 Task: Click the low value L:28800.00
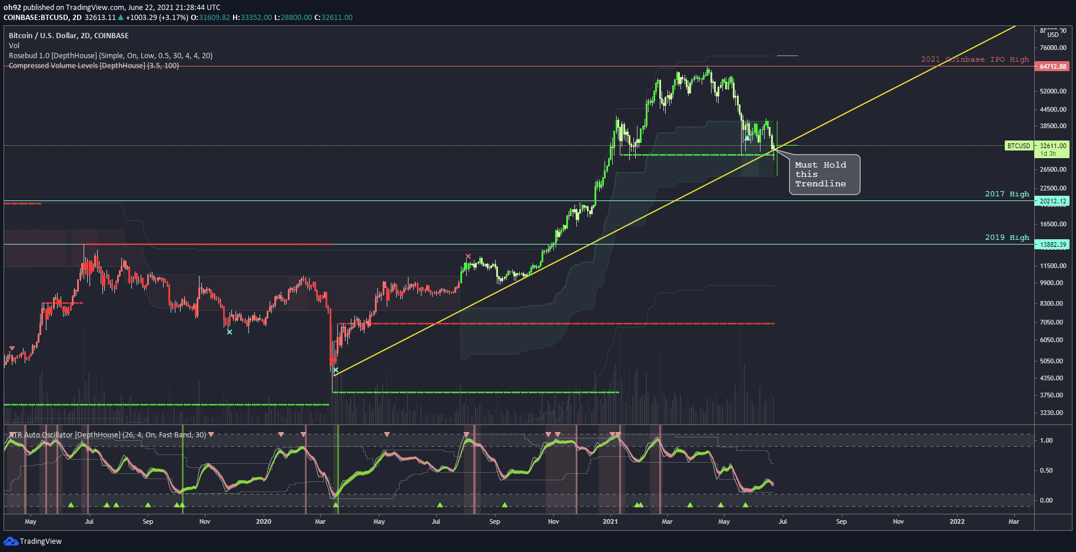(293, 18)
